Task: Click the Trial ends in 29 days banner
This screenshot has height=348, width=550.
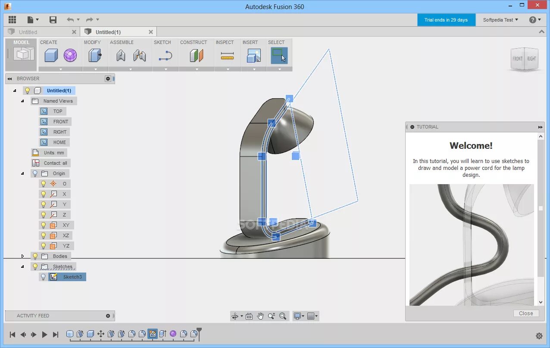Action: pos(446,20)
